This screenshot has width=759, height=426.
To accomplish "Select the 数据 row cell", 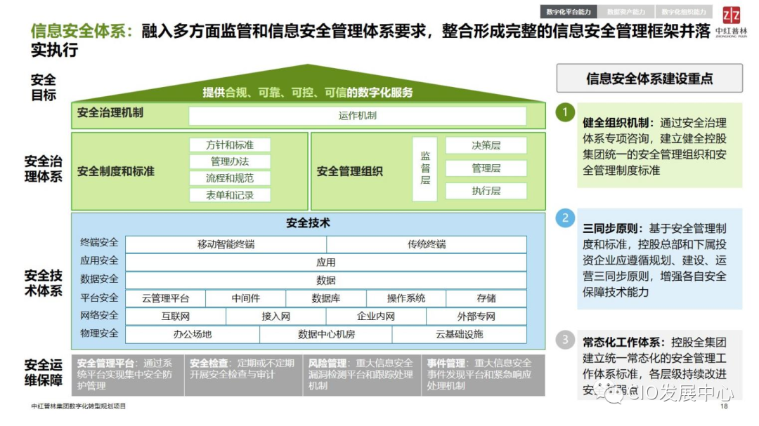I will point(326,280).
